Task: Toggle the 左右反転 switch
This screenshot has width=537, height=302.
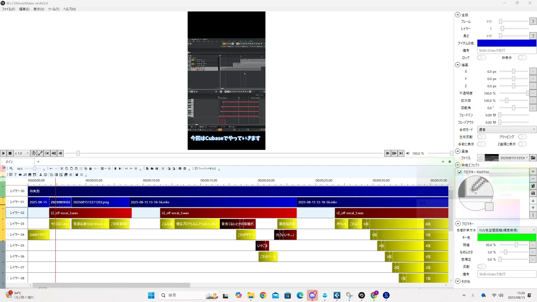Action: point(481,137)
